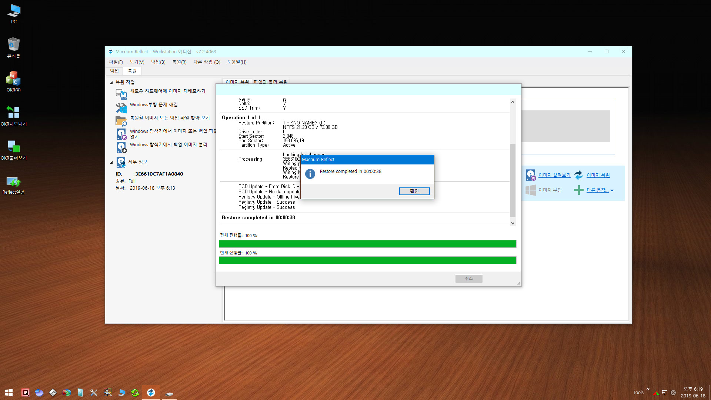Click the 이미지 복원 restore arrows icon

(x=578, y=175)
